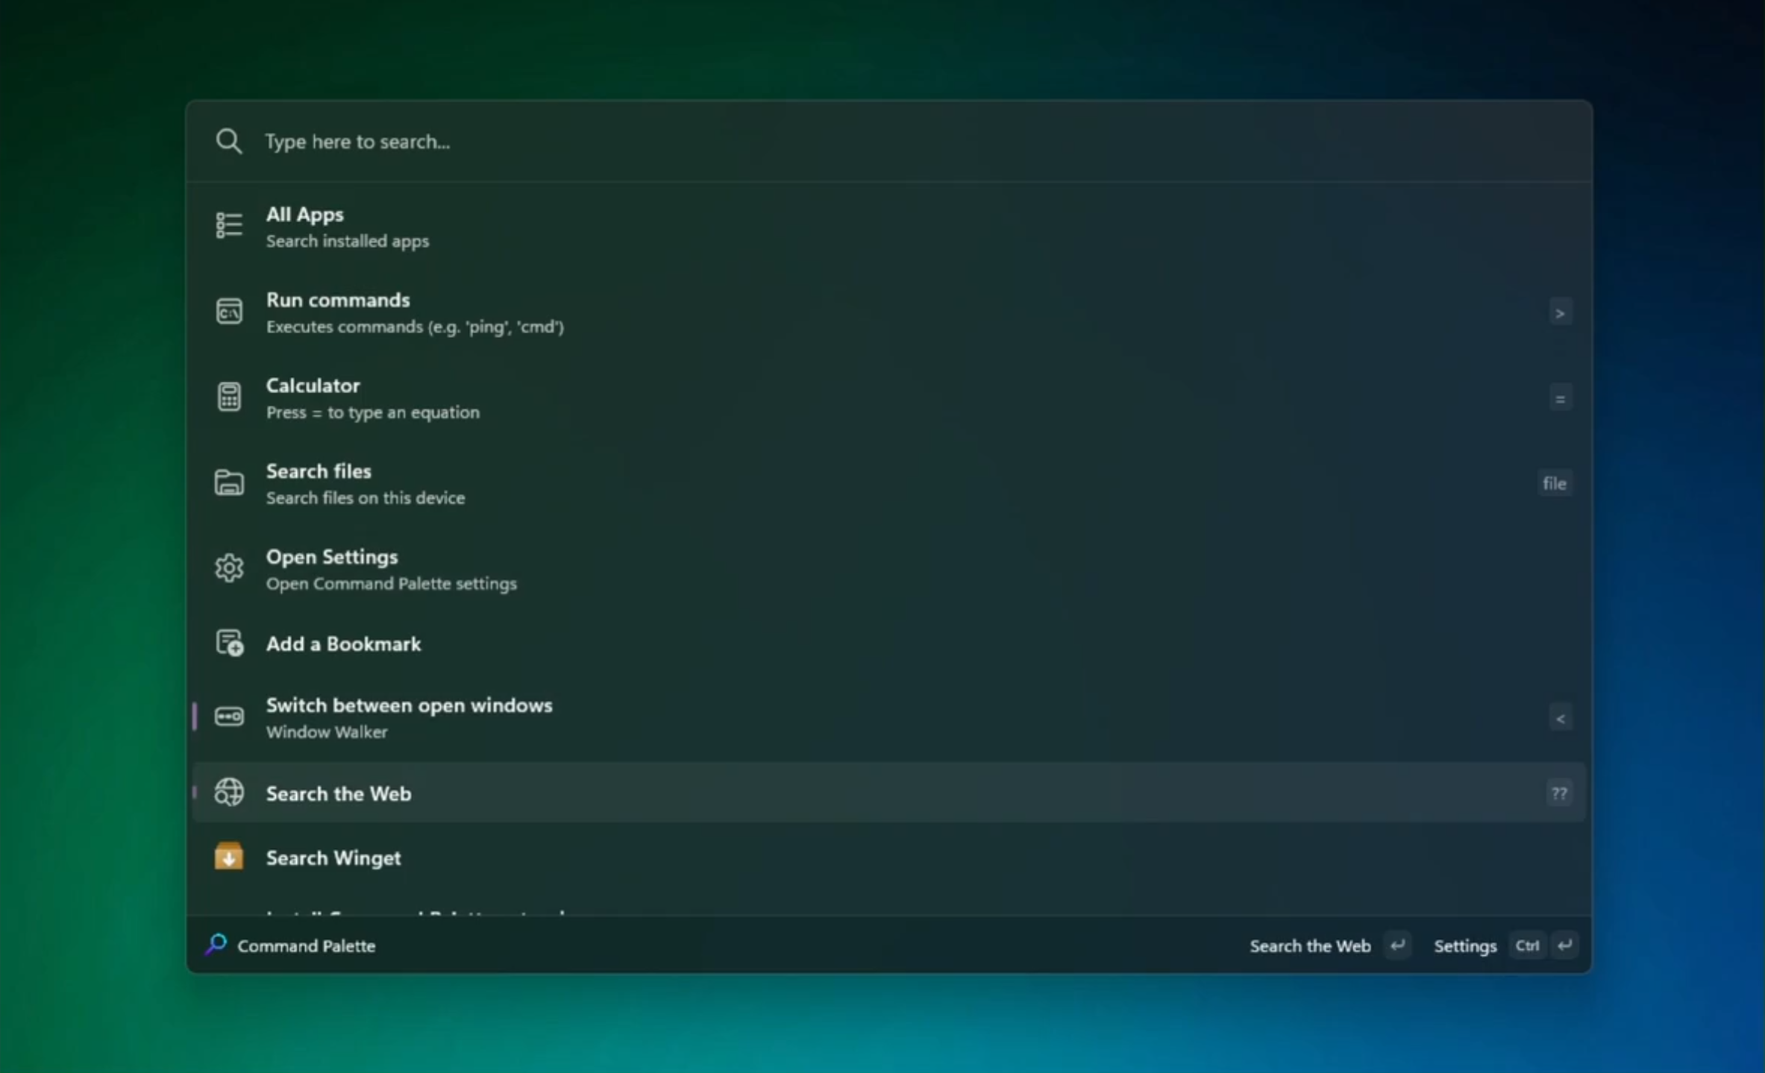
Task: Click the Calculator icon
Action: pos(228,397)
